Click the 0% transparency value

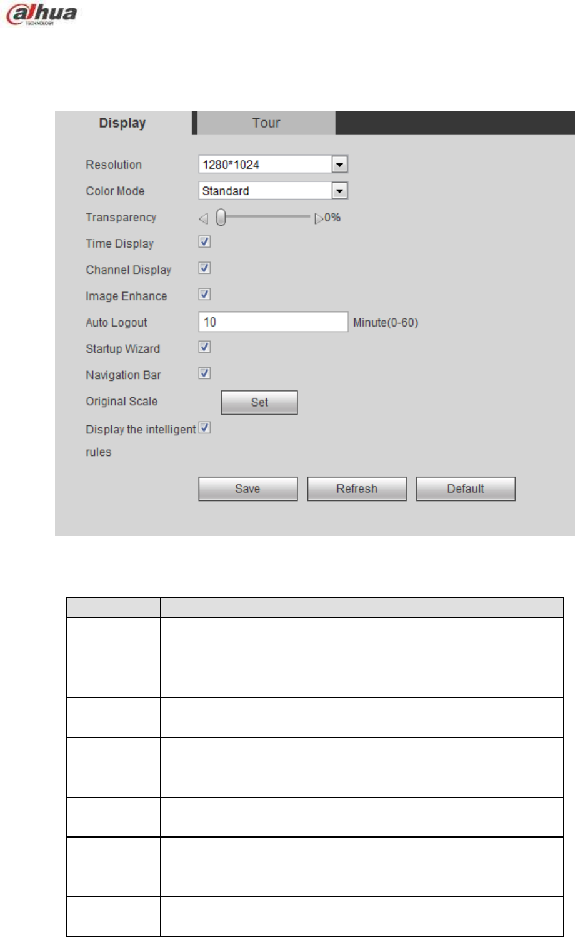click(x=332, y=218)
